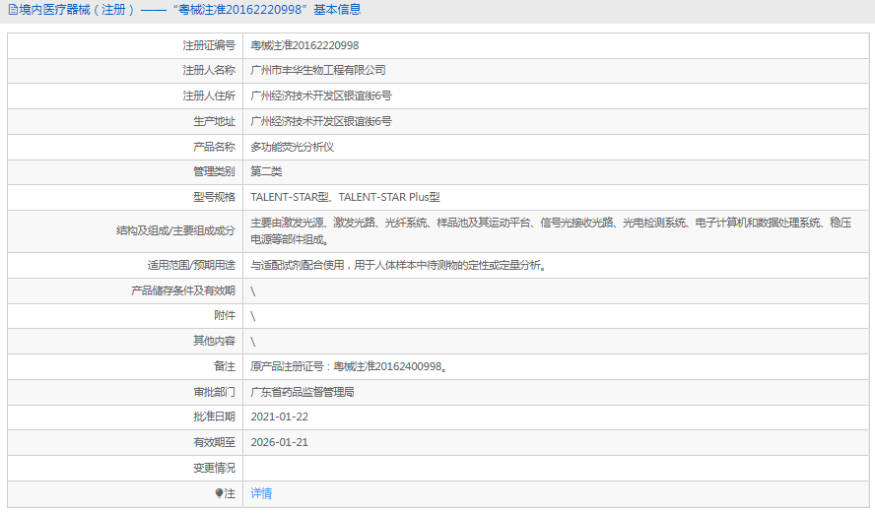Click the approval department 广东省药品监督管理局
Screen dimensions: 875x513
point(302,392)
